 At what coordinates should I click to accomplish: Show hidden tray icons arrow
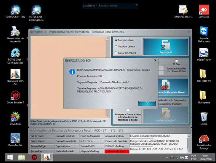point(167,157)
